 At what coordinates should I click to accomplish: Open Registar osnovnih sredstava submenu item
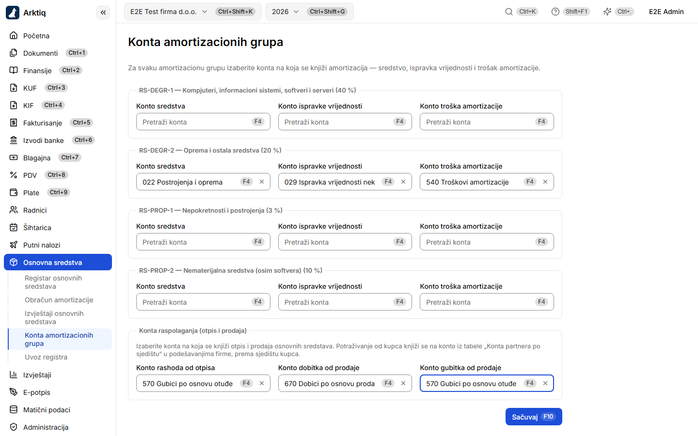coord(60,282)
